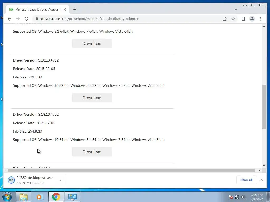Click the vertical scrollbar up arrow
270x202 pixels.
click(x=264, y=26)
